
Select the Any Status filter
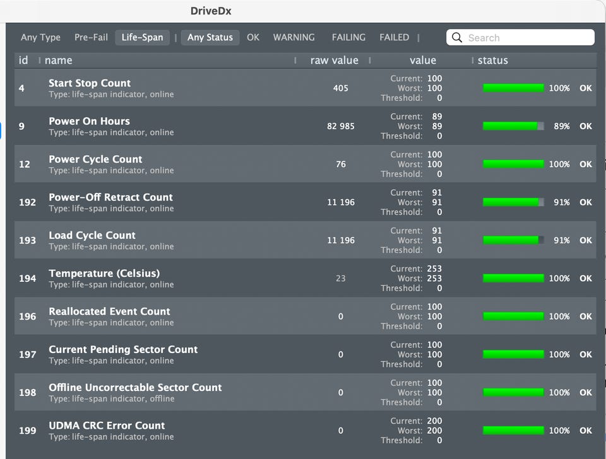[210, 37]
